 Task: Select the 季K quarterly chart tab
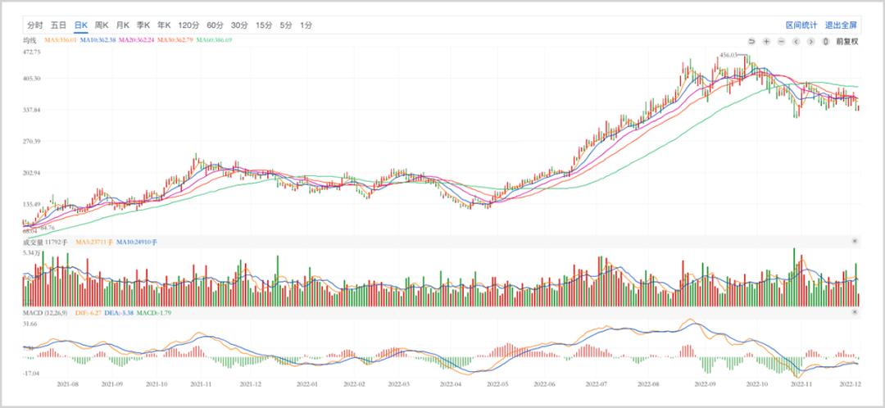click(143, 25)
